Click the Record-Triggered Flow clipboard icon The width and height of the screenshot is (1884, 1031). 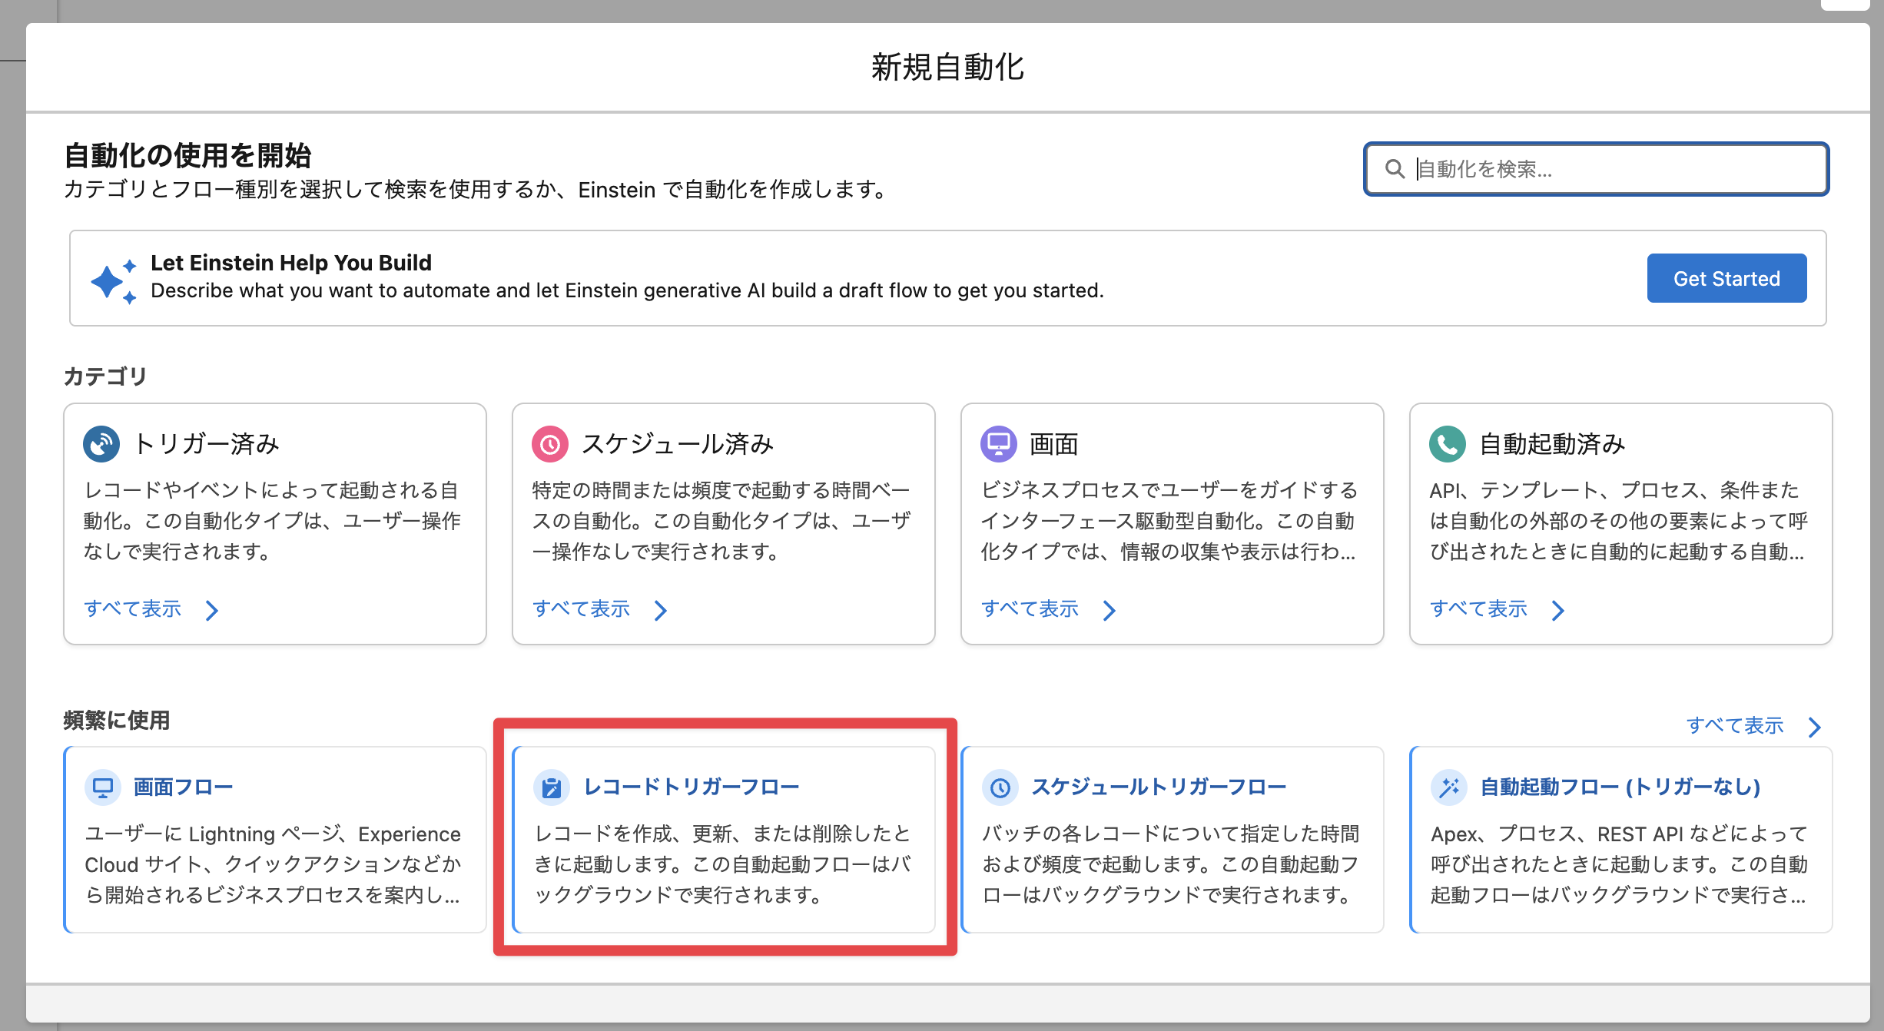(552, 787)
